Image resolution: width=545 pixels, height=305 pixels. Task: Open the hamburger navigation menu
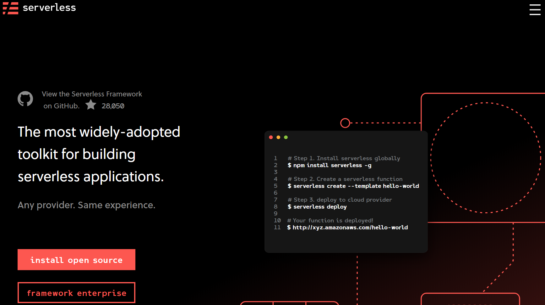click(x=535, y=9)
